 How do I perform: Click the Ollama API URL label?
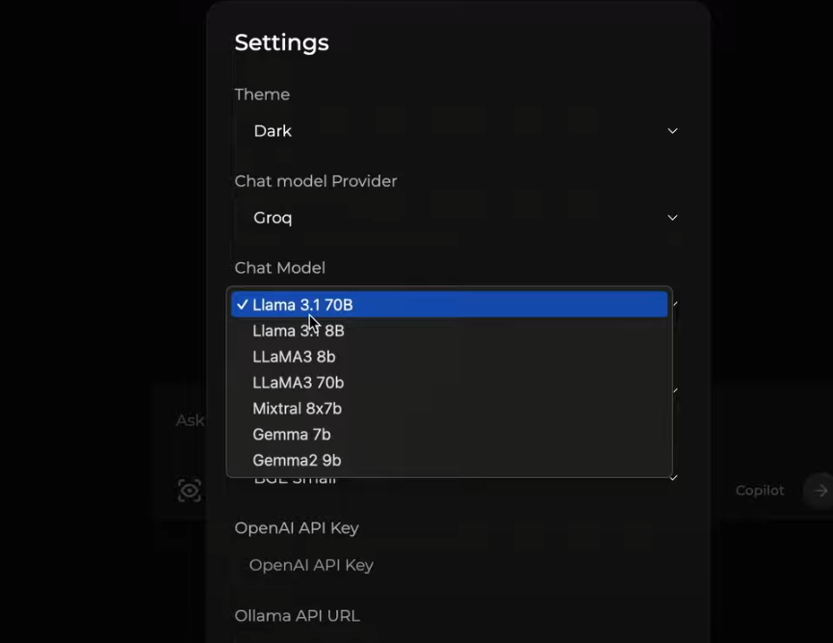coord(297,615)
